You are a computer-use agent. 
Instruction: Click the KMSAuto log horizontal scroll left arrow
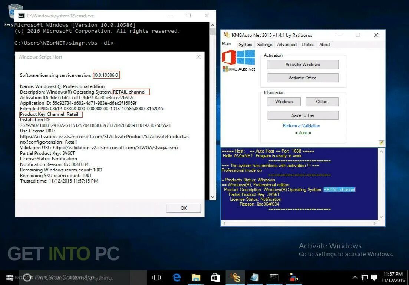pyautogui.click(x=224, y=223)
